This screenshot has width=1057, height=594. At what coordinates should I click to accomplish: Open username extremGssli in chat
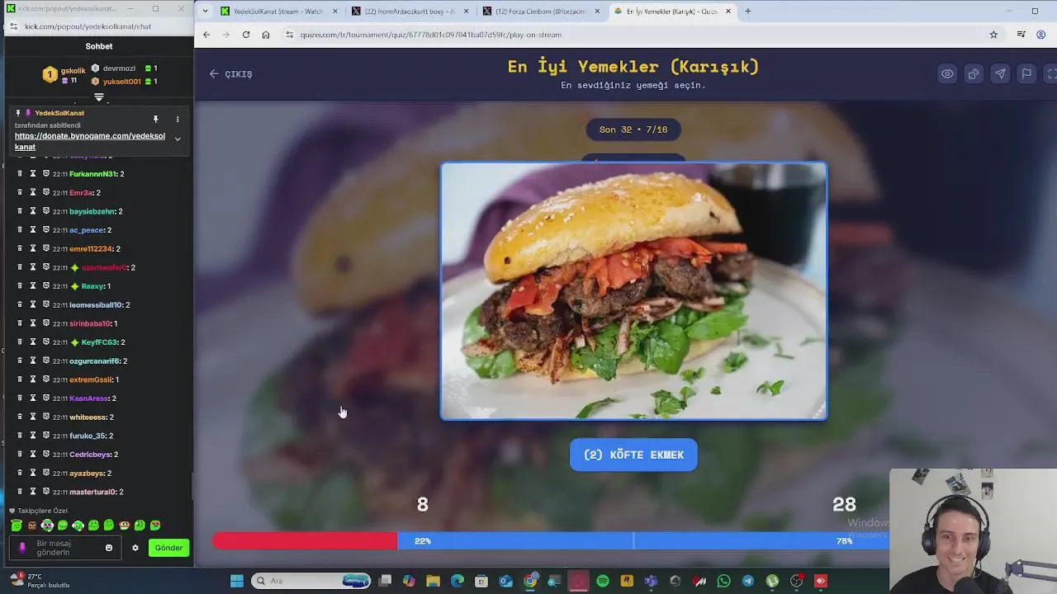(91, 379)
